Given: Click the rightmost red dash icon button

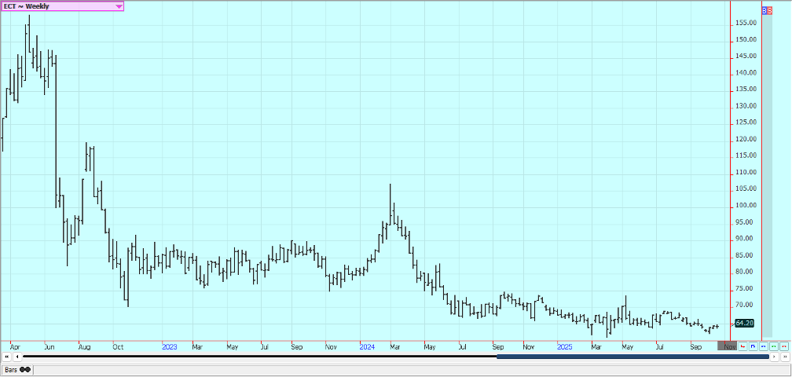Looking at the screenshot, I should tap(783, 346).
